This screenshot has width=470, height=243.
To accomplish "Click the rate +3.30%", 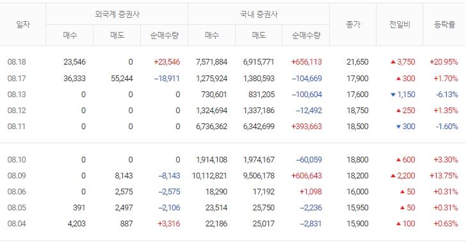I will tap(446, 159).
